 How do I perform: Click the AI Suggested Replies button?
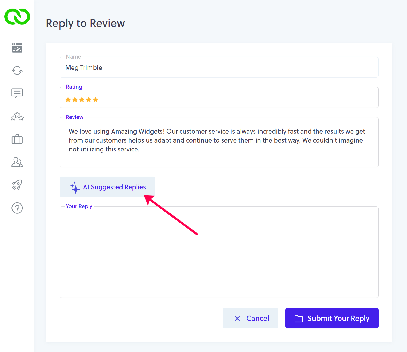[x=107, y=187]
